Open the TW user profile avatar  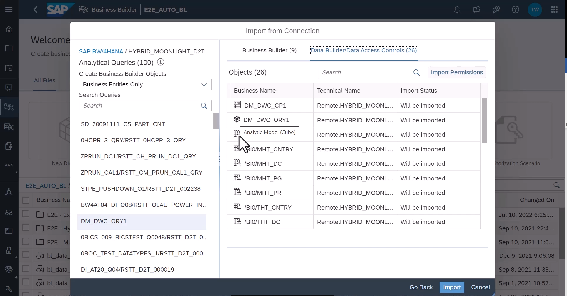click(535, 10)
